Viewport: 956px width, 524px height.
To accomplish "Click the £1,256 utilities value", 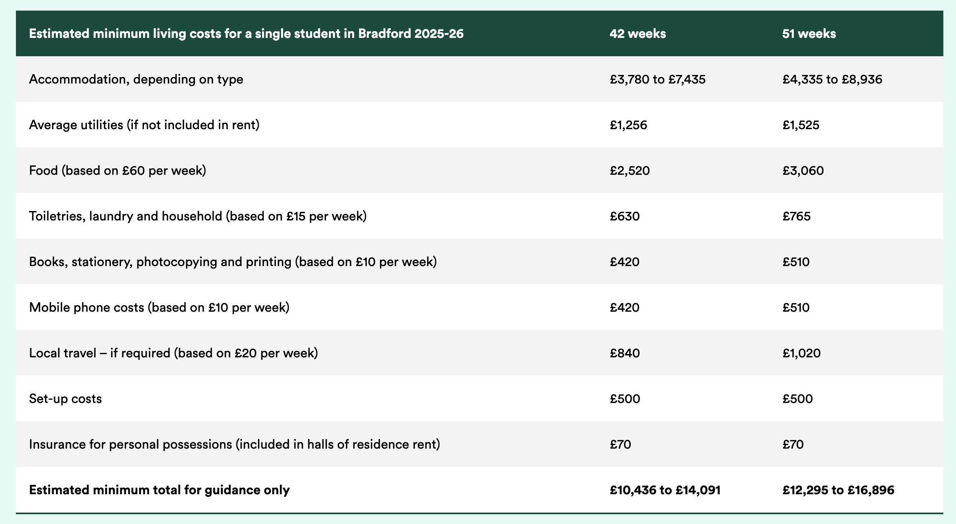I will point(628,125).
